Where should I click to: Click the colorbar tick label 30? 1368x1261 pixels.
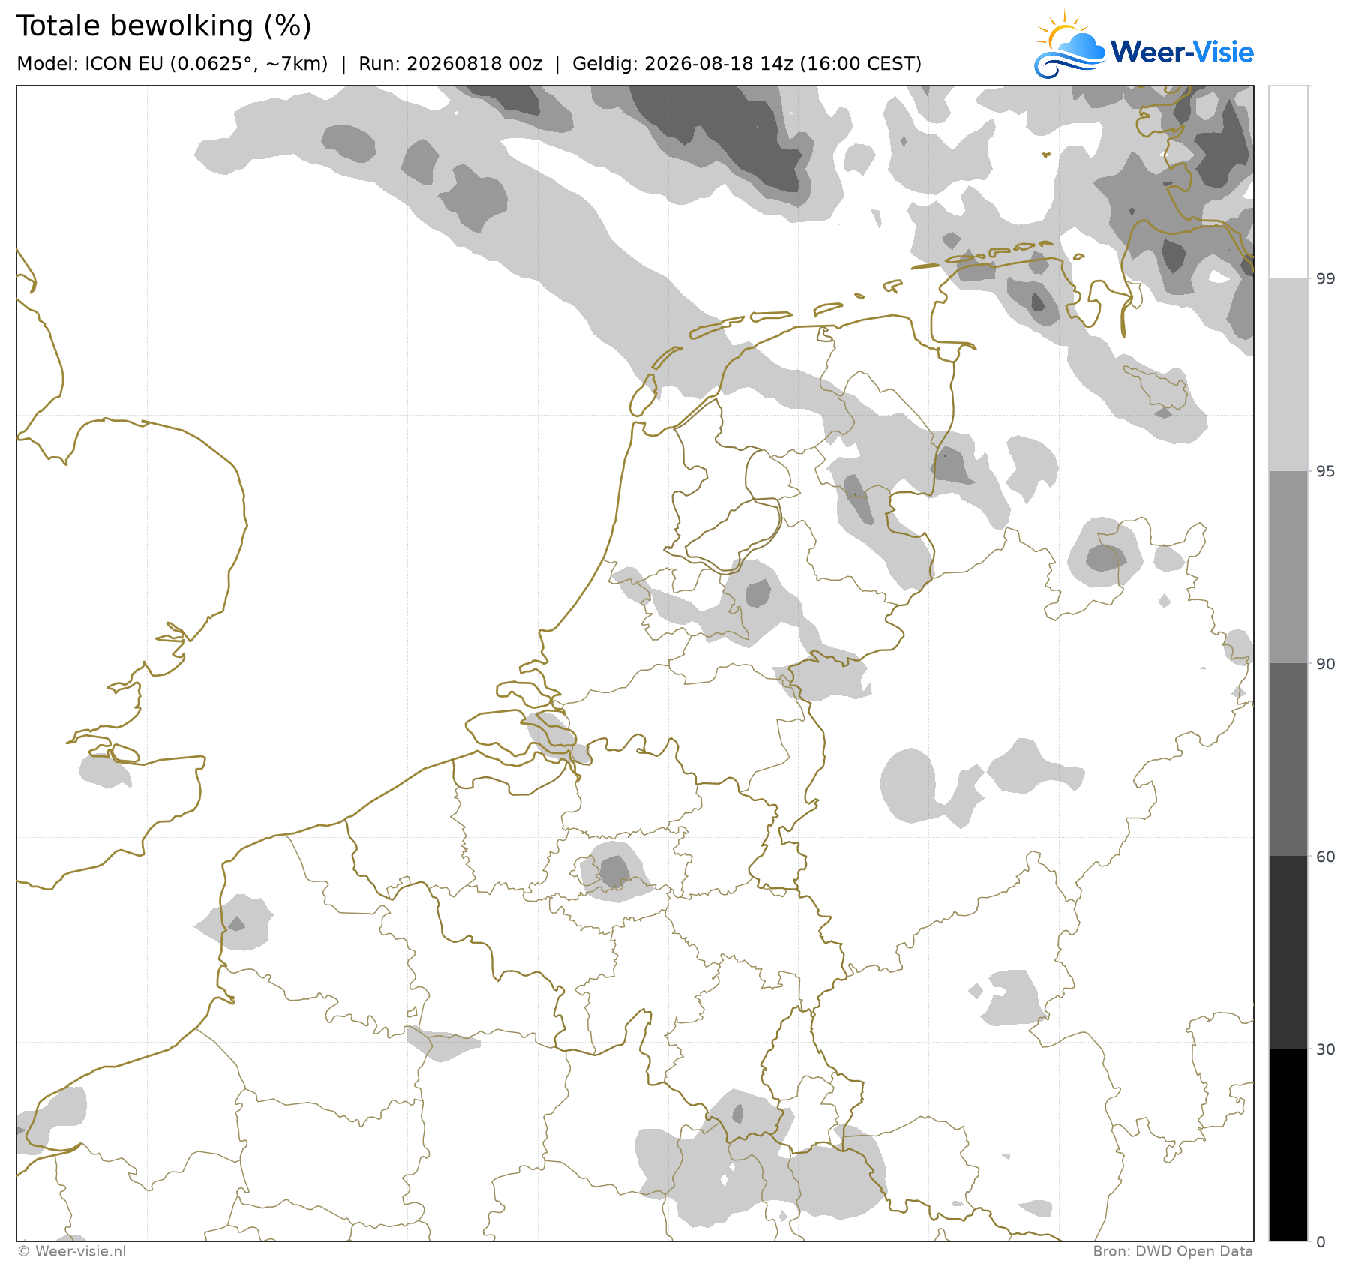pos(1326,1049)
